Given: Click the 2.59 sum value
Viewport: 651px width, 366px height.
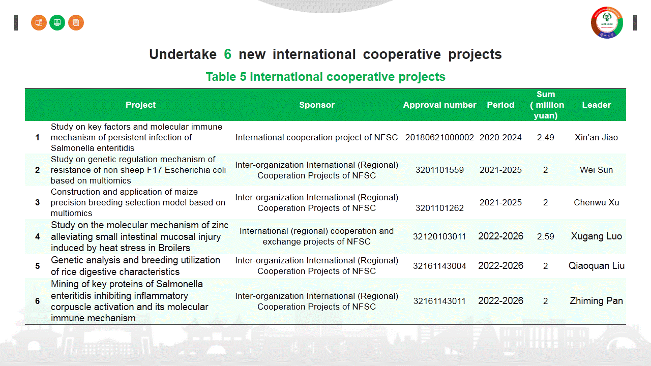Looking at the screenshot, I should [546, 236].
